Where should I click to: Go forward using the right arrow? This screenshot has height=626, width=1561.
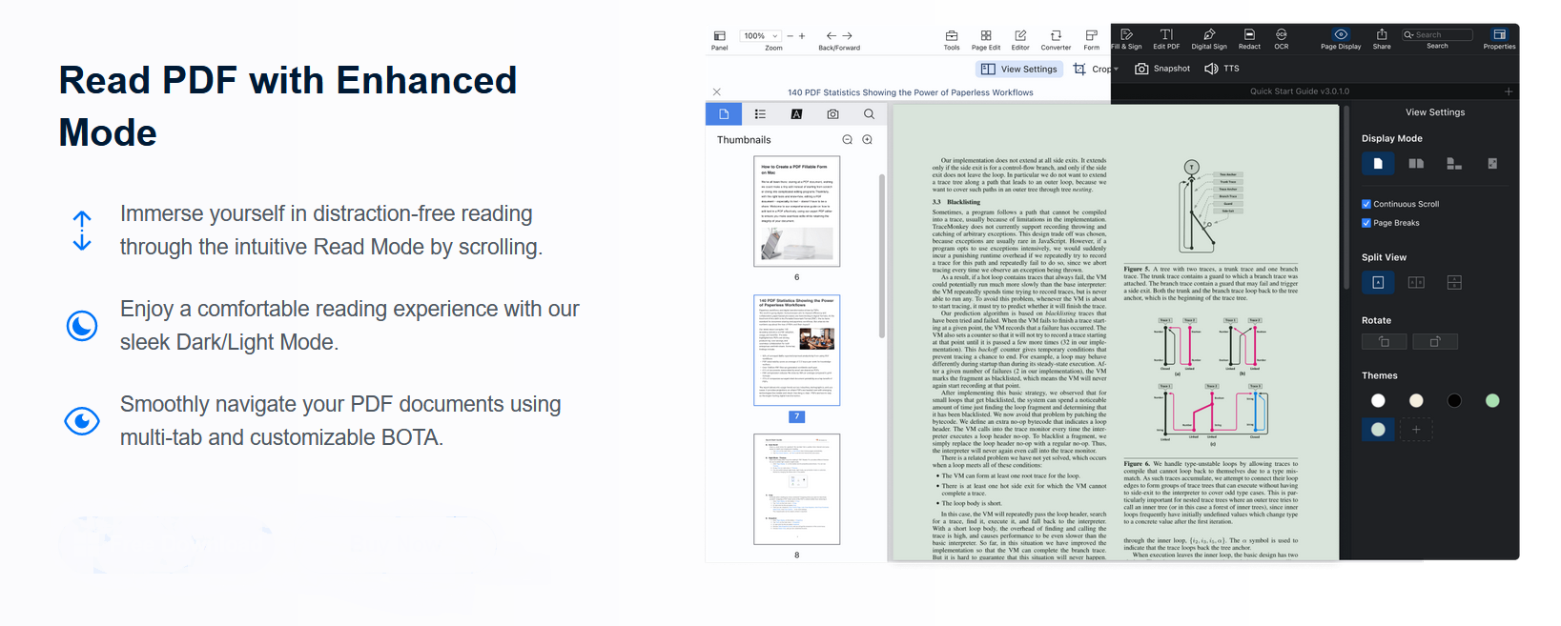click(847, 35)
